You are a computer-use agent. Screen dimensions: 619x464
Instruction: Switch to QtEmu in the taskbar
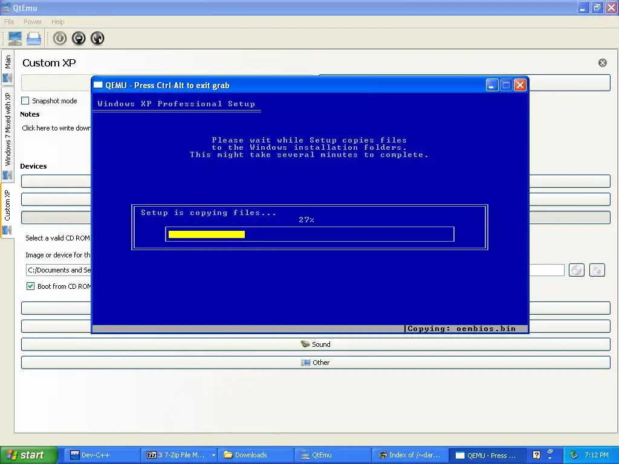333,455
